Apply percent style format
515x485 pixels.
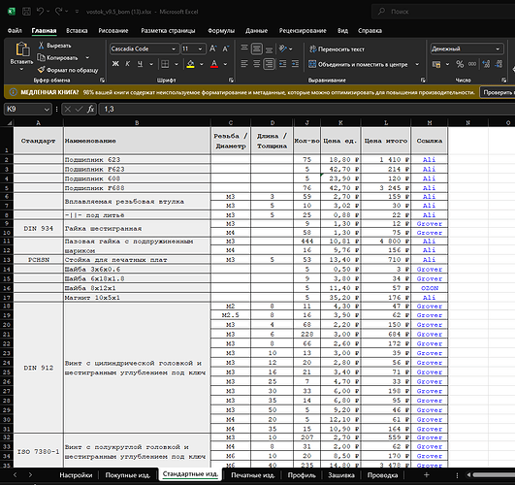click(x=460, y=64)
